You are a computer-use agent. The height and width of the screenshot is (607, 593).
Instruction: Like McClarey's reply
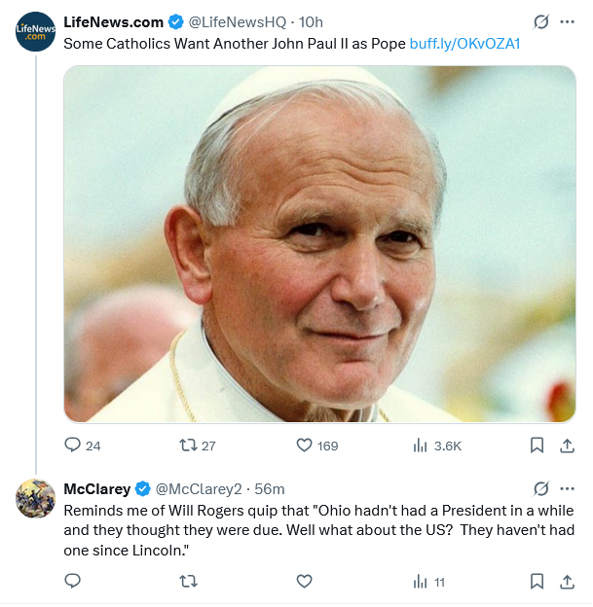coord(304,581)
